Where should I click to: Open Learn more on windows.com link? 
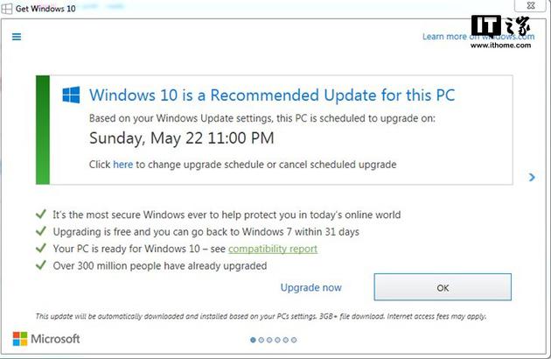tap(478, 37)
